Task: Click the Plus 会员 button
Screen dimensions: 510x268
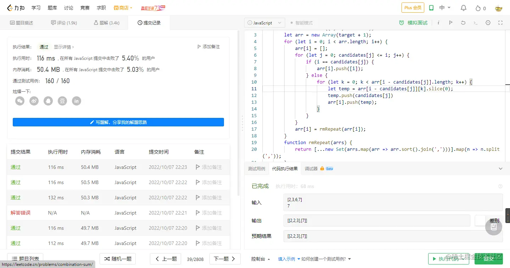Action: point(413,8)
